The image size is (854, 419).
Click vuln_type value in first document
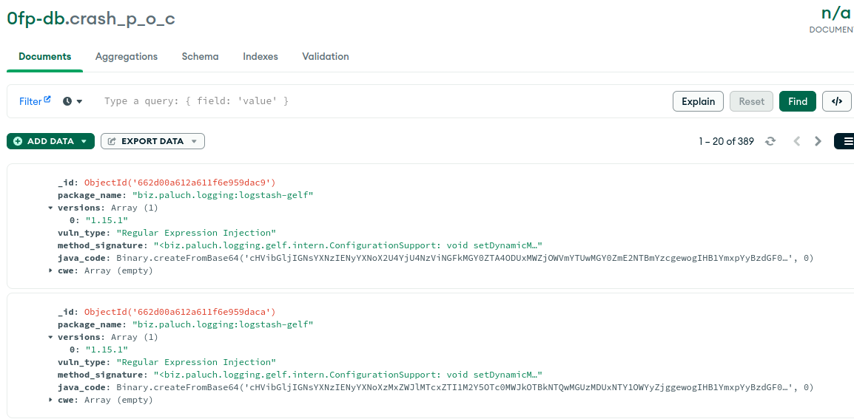pos(197,233)
